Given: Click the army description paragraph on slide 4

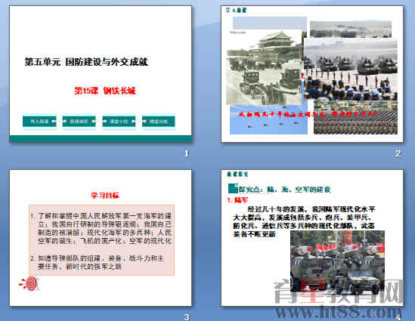Looking at the screenshot, I should coord(304,221).
